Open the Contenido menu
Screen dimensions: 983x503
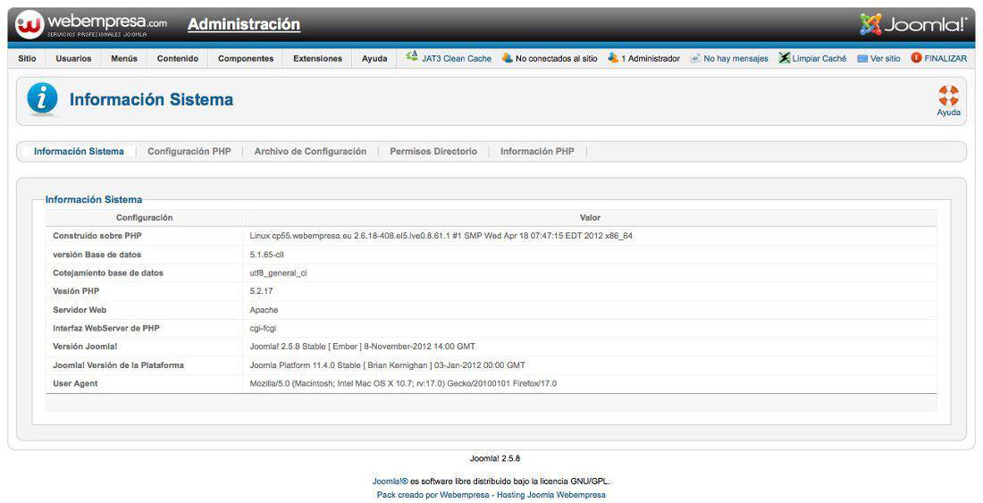(178, 58)
